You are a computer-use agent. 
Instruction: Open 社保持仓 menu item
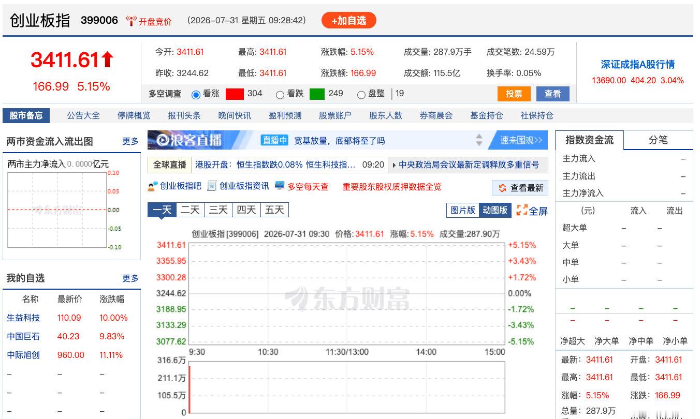tap(537, 115)
